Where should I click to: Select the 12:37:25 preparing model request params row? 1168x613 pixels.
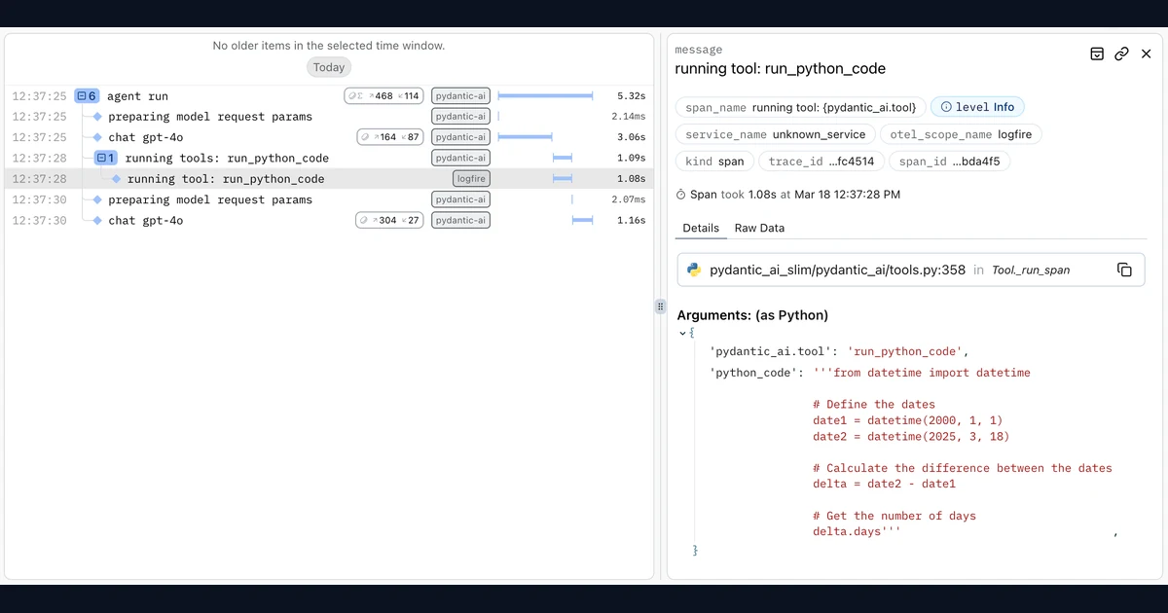329,117
